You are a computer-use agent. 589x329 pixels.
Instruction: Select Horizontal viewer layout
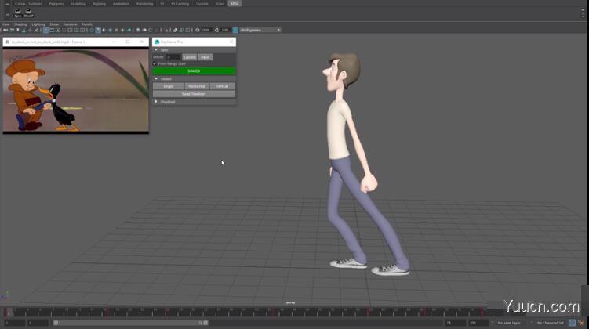(x=197, y=86)
